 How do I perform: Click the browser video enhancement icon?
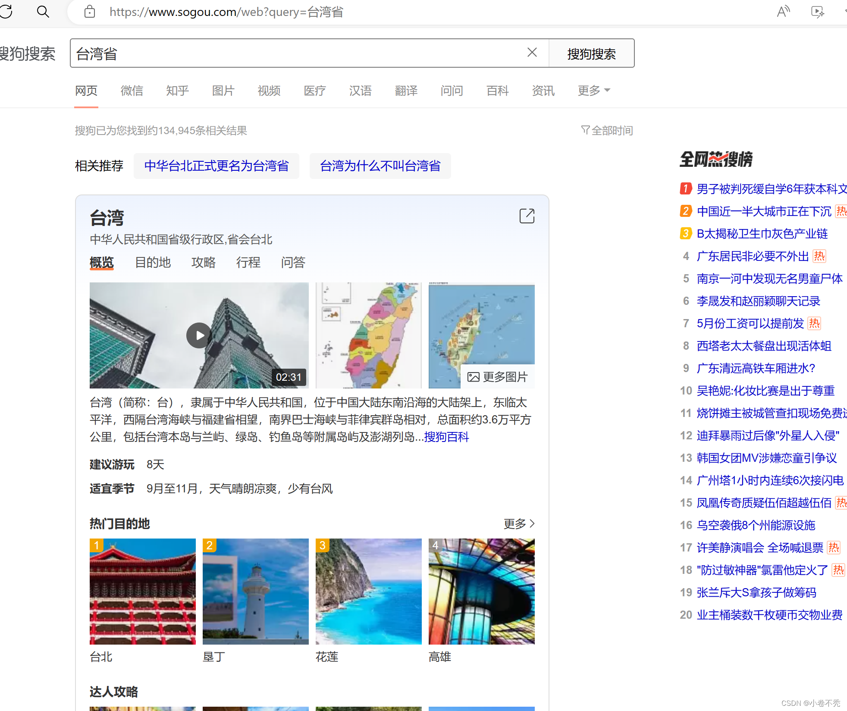click(817, 12)
